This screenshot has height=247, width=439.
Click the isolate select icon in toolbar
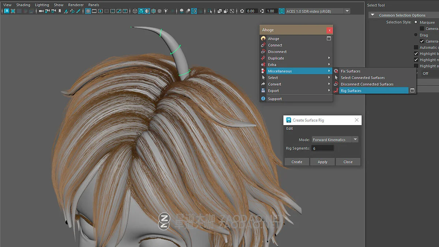210,11
